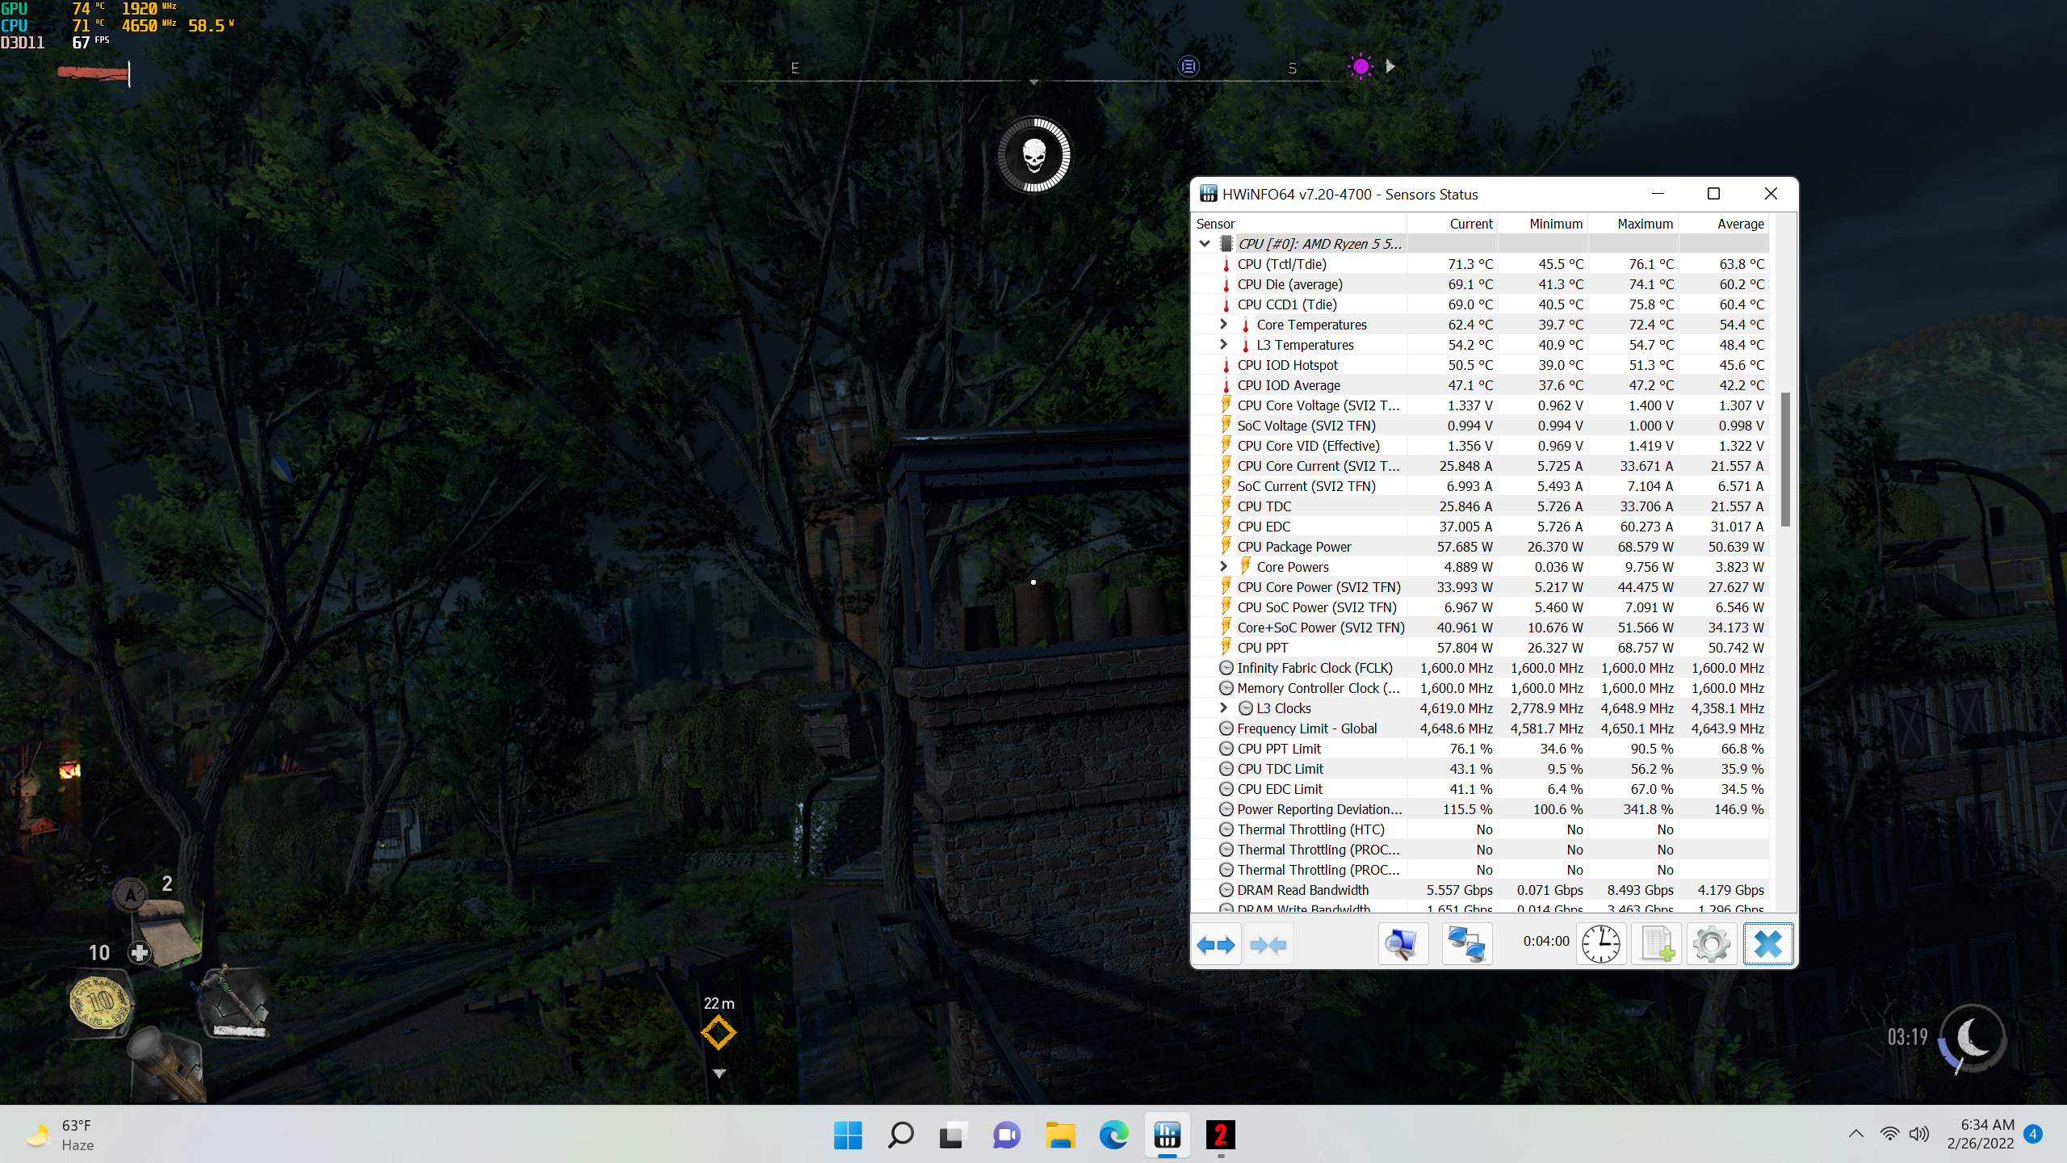Image resolution: width=2067 pixels, height=1163 pixels.
Task: Start logging with the file-plus icon
Action: tap(1657, 944)
